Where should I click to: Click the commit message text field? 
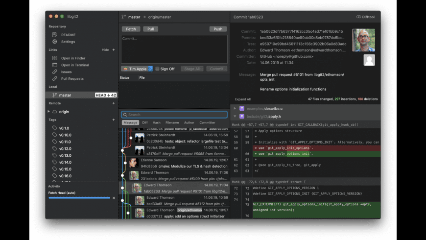(174, 49)
